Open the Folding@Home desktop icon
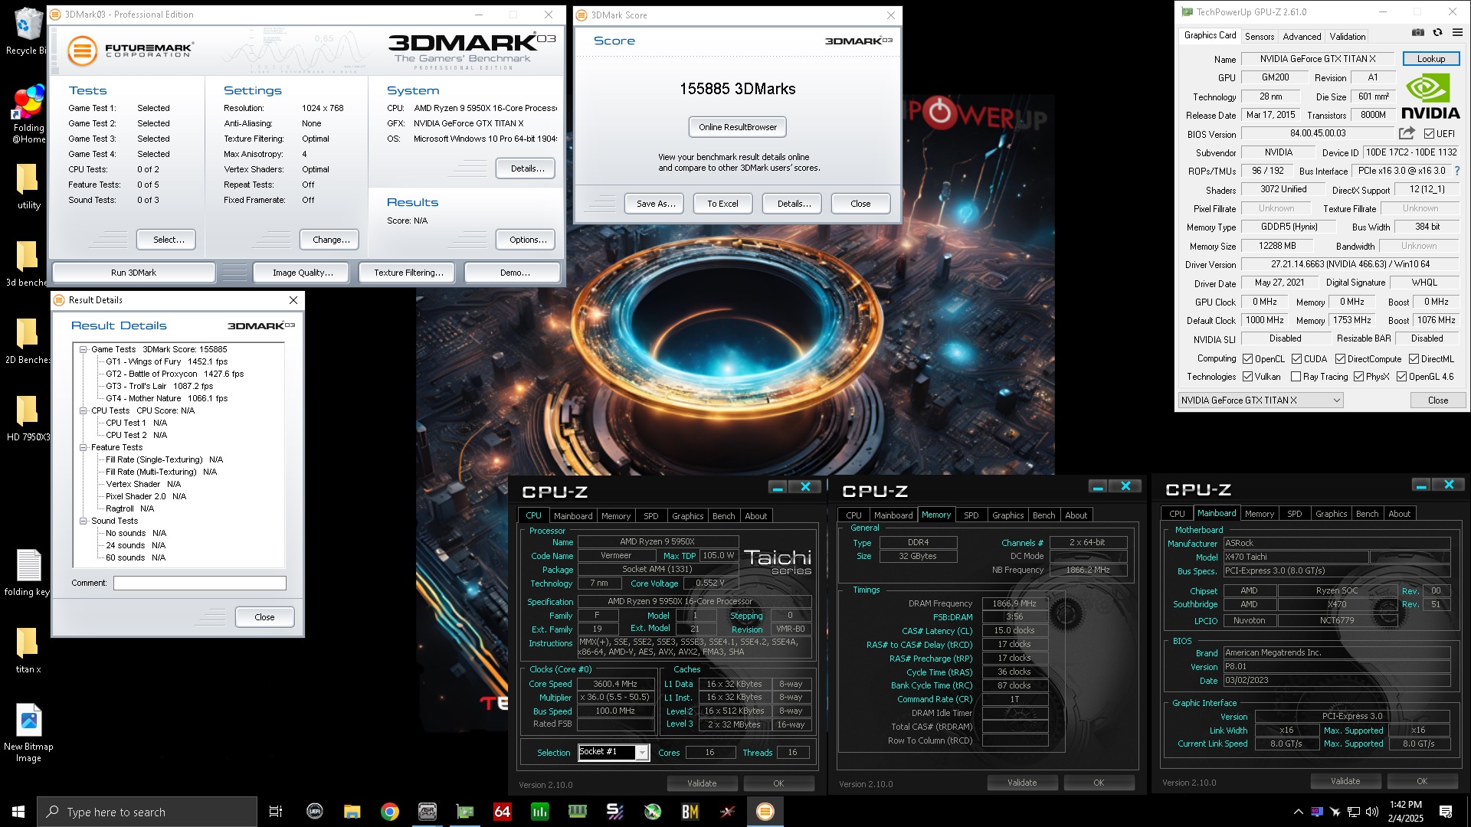This screenshot has height=827, width=1471. 28,115
